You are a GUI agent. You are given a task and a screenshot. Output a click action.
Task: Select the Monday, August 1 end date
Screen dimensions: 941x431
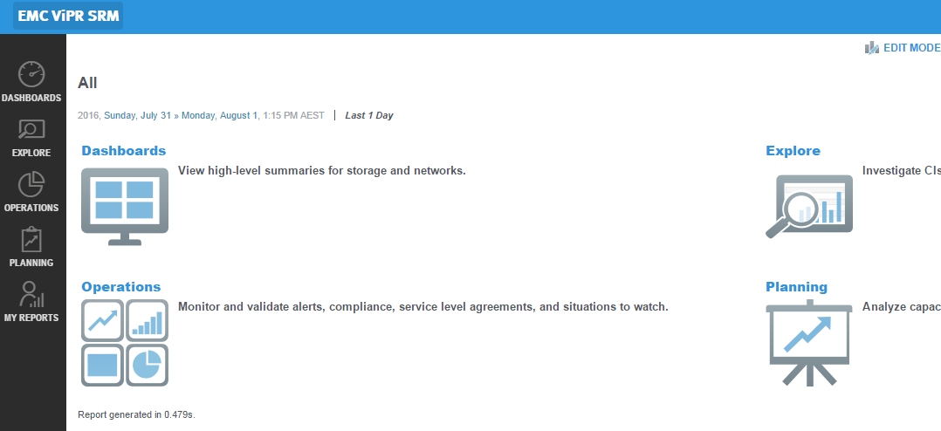[x=220, y=115]
